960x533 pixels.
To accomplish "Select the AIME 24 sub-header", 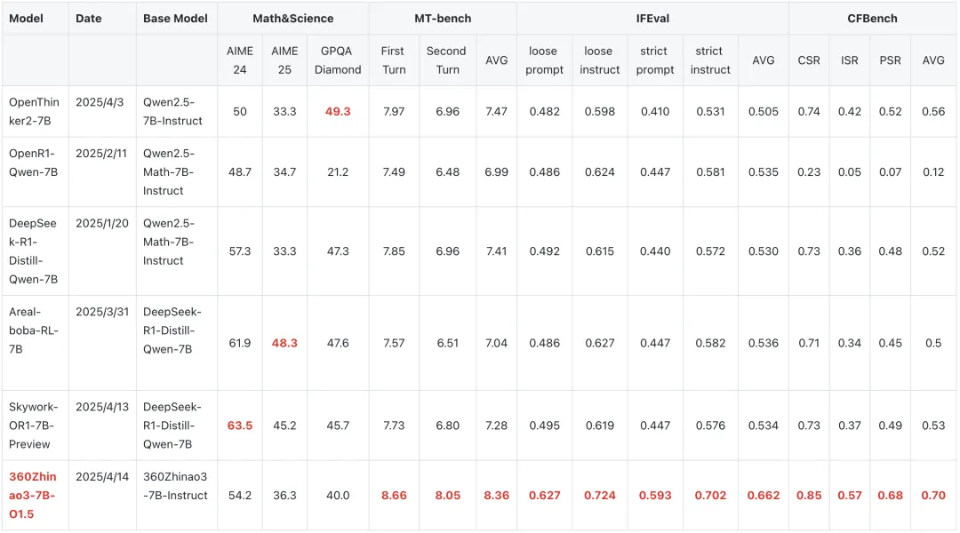I will [240, 60].
